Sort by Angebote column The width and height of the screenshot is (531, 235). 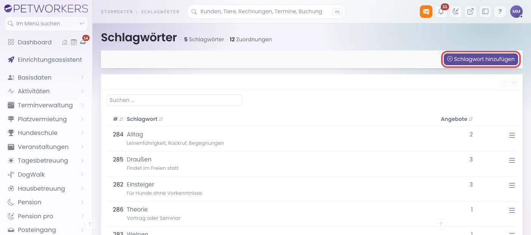pyautogui.click(x=457, y=119)
